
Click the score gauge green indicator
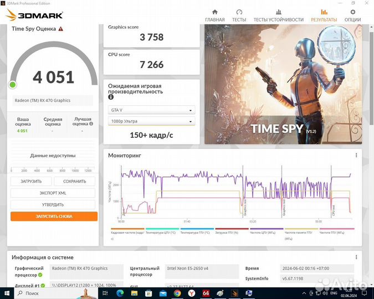tap(12, 84)
